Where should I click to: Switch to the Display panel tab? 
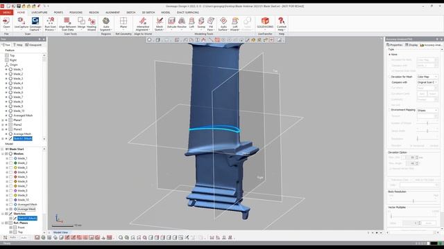tap(411, 45)
